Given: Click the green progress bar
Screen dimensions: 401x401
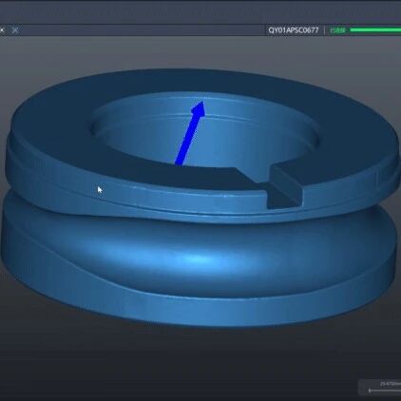Looking at the screenshot, I should click(x=375, y=30).
